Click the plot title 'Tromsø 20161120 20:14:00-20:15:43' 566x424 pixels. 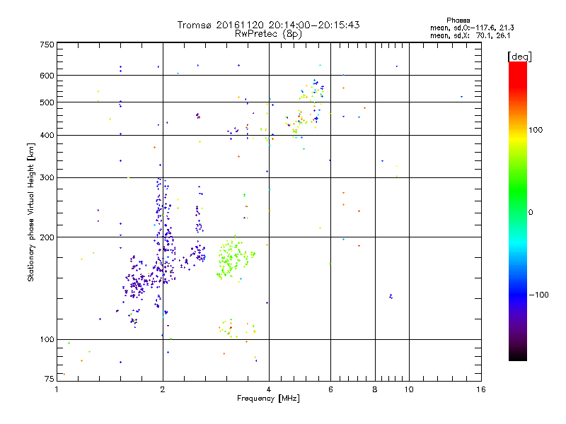268,25
